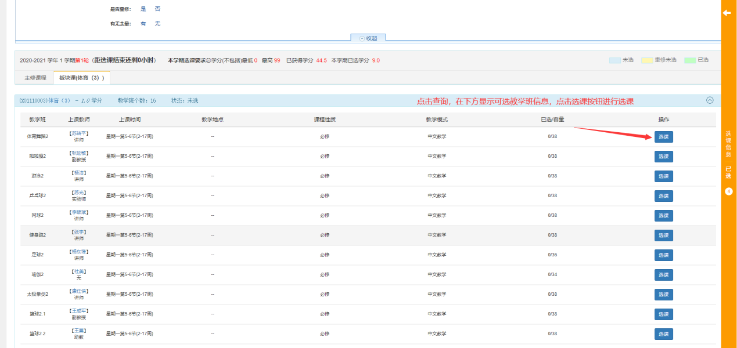The height and width of the screenshot is (348, 737).
Task: Click 选课 button for 体育舞蹈2
Action: (663, 137)
